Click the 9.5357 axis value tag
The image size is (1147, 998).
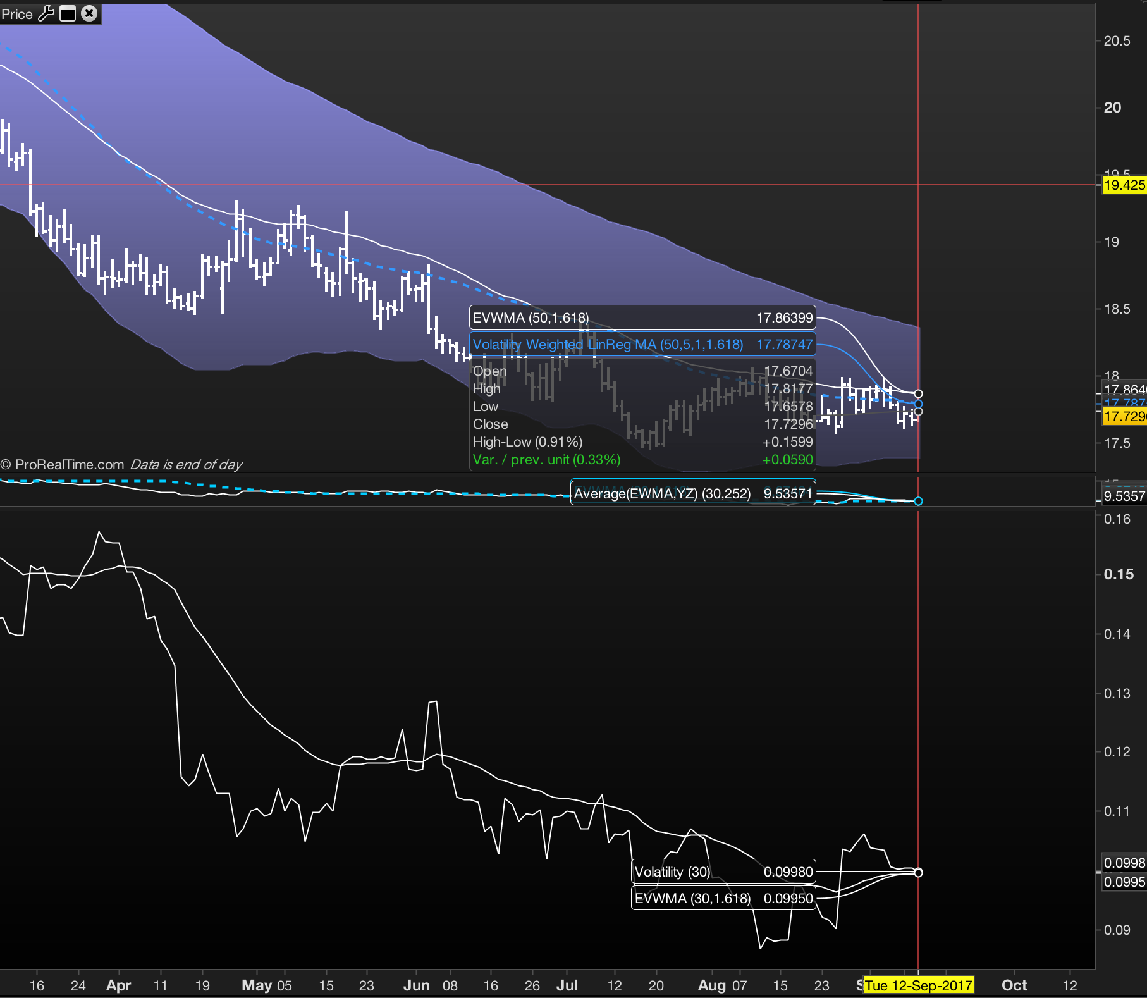click(1124, 496)
